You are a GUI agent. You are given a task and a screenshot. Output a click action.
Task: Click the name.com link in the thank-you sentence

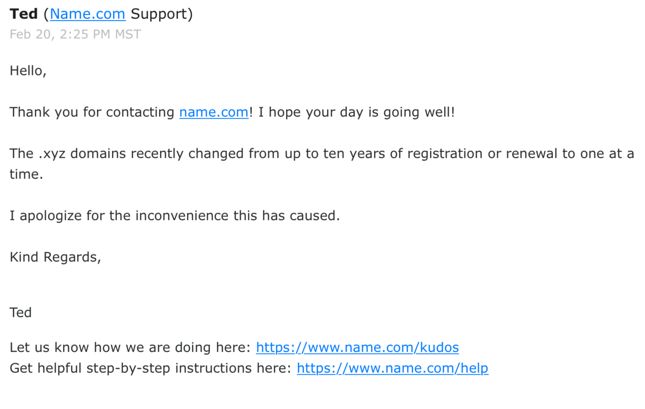click(x=214, y=112)
